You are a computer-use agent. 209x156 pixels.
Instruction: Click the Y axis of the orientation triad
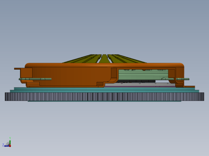pos(10,142)
